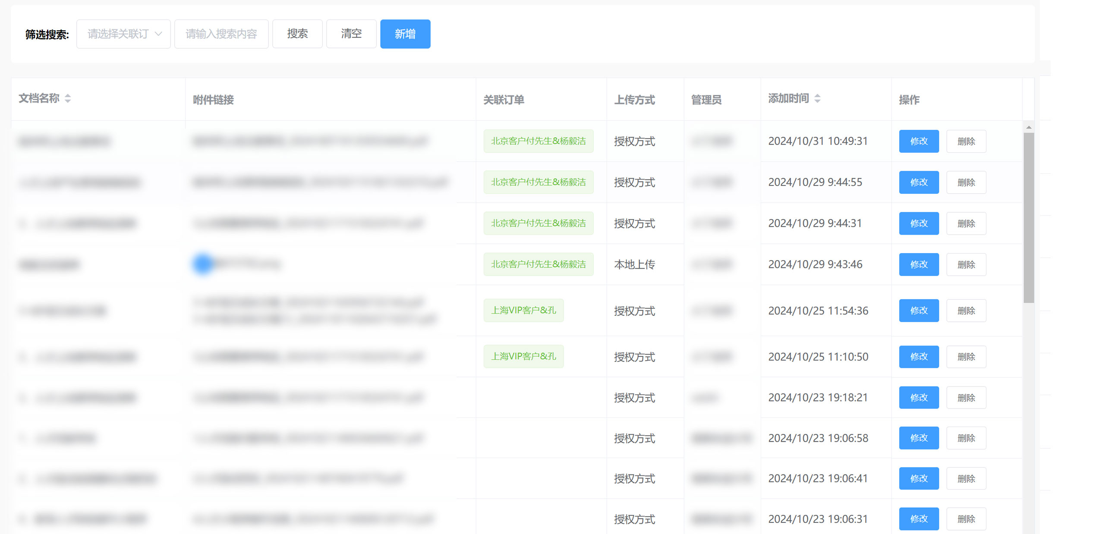Click 删除 for 2024/10/23 19:18:21 row

pos(966,398)
